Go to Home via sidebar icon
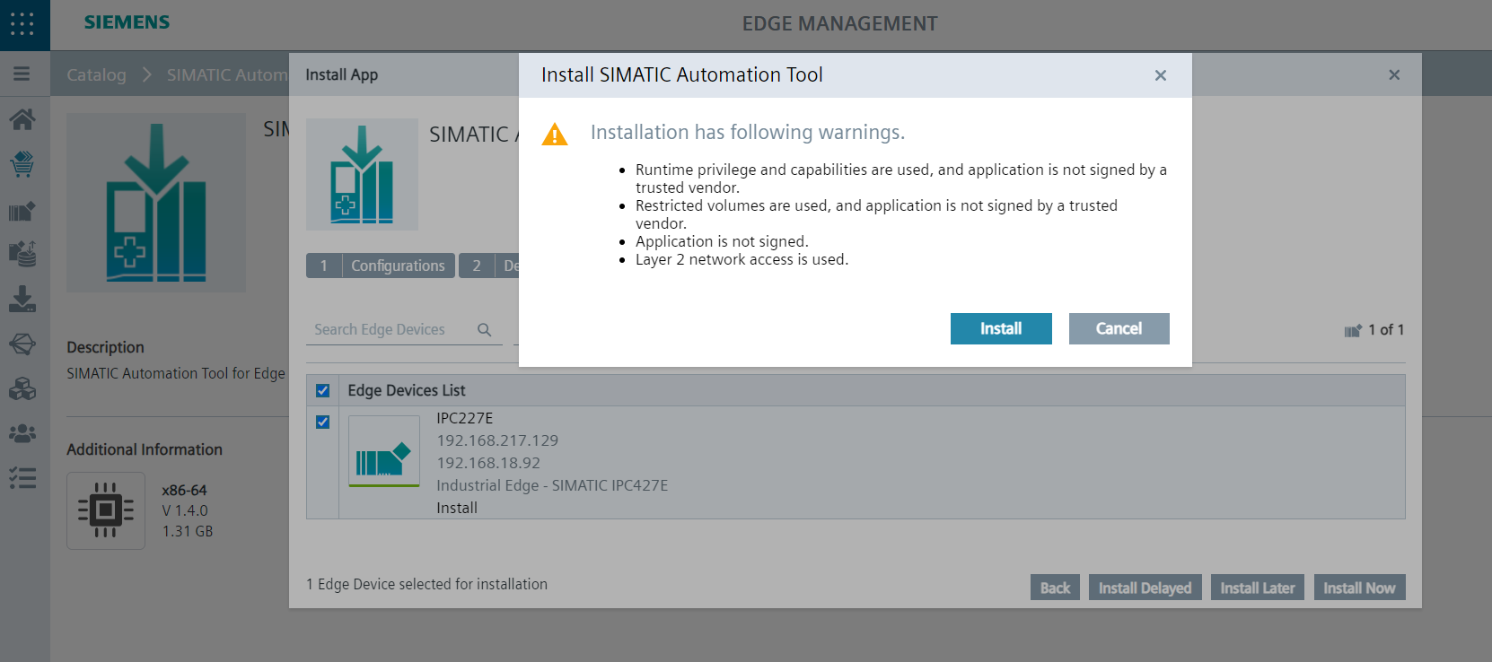Image resolution: width=1492 pixels, height=662 pixels. pyautogui.click(x=22, y=119)
